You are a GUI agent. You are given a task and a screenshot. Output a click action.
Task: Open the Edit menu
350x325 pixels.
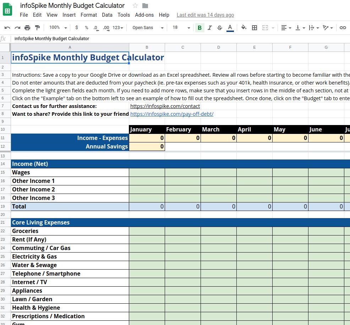point(37,15)
